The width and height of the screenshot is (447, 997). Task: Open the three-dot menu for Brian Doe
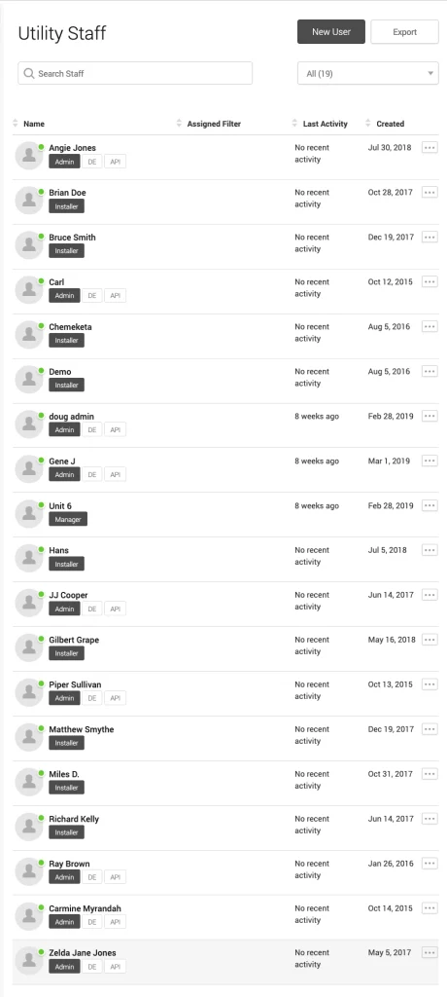[430, 193]
